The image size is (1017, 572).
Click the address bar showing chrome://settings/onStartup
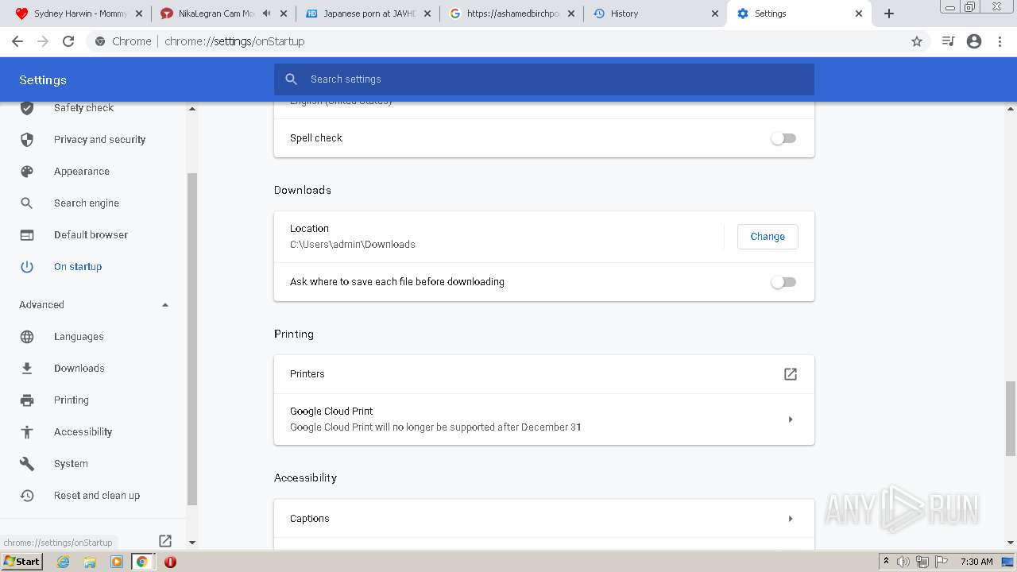pos(508,41)
